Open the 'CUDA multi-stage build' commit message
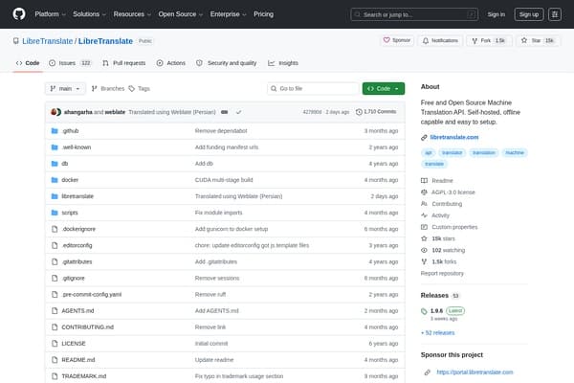The width and height of the screenshot is (574, 383). (224, 180)
